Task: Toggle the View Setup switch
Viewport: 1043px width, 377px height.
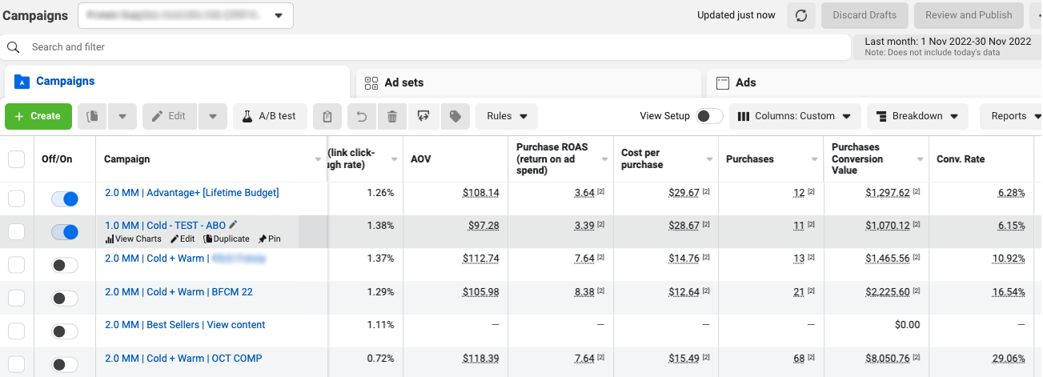Action: coord(708,116)
